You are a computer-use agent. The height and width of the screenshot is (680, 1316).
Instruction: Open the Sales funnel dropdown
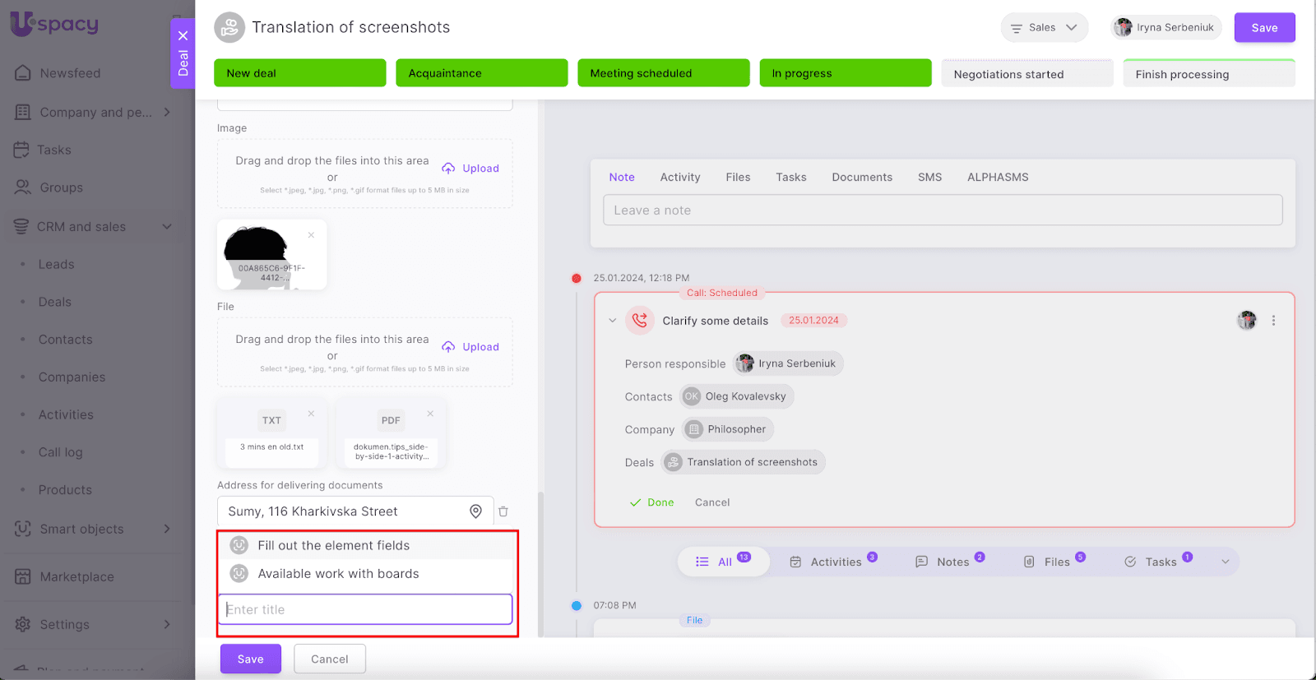(x=1044, y=28)
